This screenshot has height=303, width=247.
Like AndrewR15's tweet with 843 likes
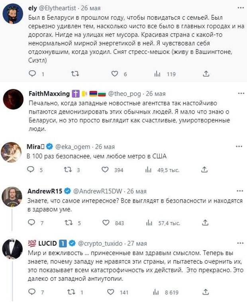pos(106,222)
